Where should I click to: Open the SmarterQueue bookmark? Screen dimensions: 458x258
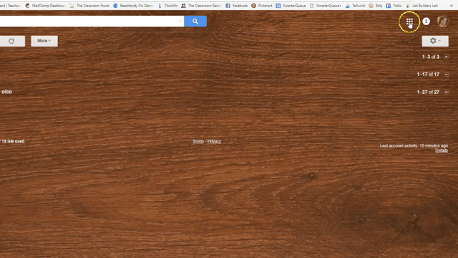coord(291,6)
